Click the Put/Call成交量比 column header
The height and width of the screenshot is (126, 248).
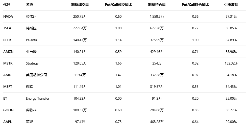[118, 5]
